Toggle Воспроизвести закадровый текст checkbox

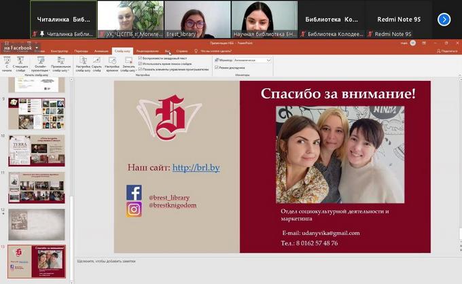click(x=140, y=58)
